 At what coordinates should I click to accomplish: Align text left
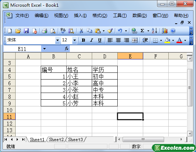pyautogui.click(x=110, y=40)
